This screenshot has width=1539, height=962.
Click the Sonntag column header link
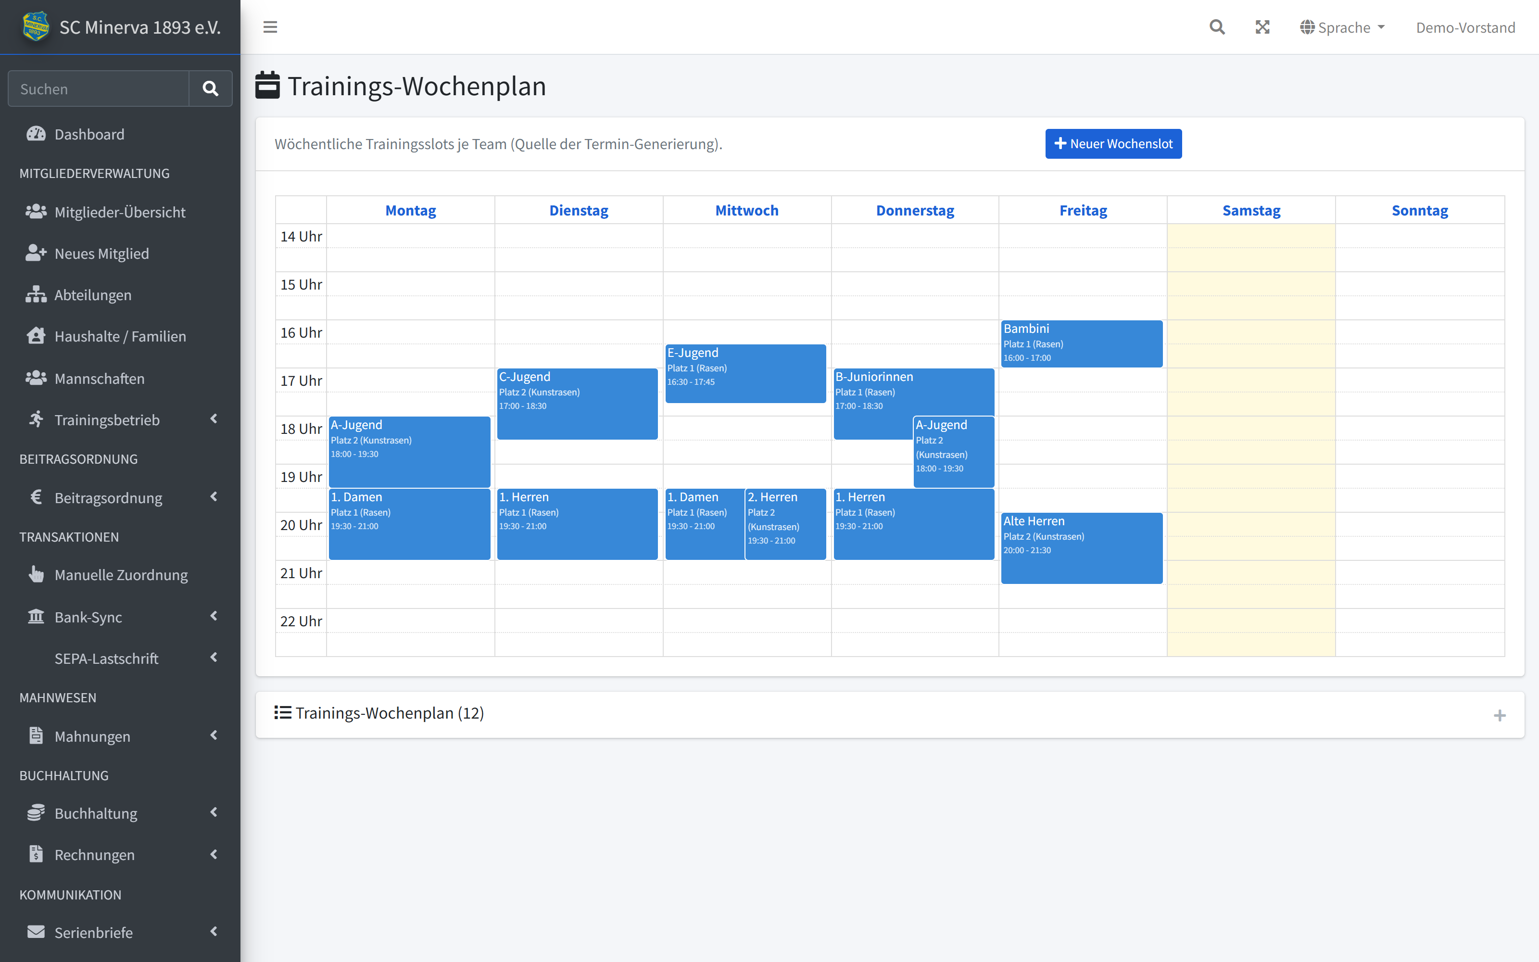(x=1419, y=211)
